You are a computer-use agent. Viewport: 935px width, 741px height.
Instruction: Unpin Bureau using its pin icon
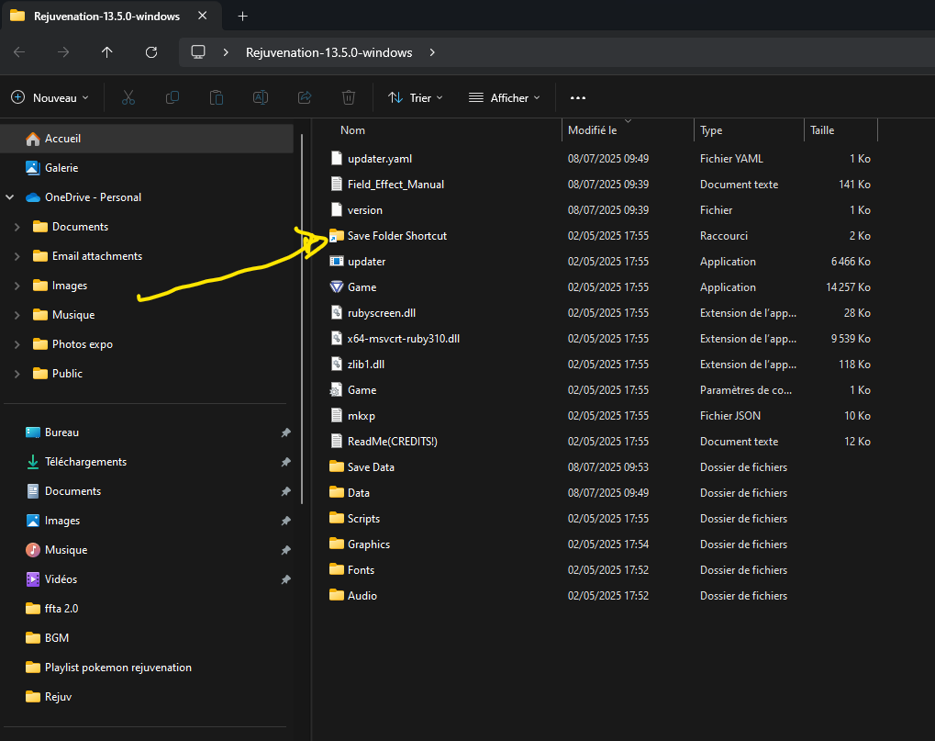coord(286,432)
